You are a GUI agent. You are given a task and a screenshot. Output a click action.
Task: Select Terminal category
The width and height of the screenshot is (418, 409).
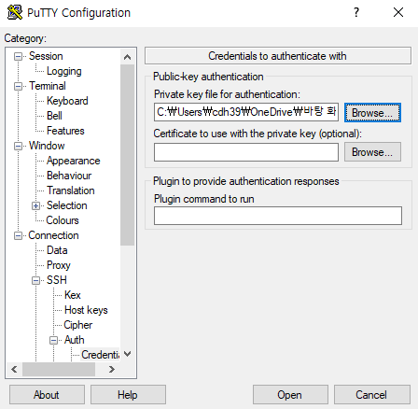(48, 86)
